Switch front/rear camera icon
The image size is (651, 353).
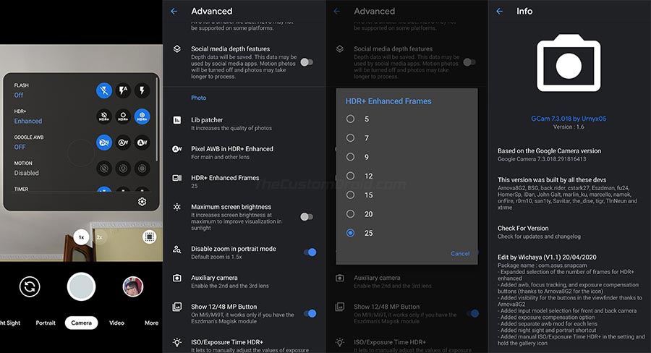(x=30, y=286)
